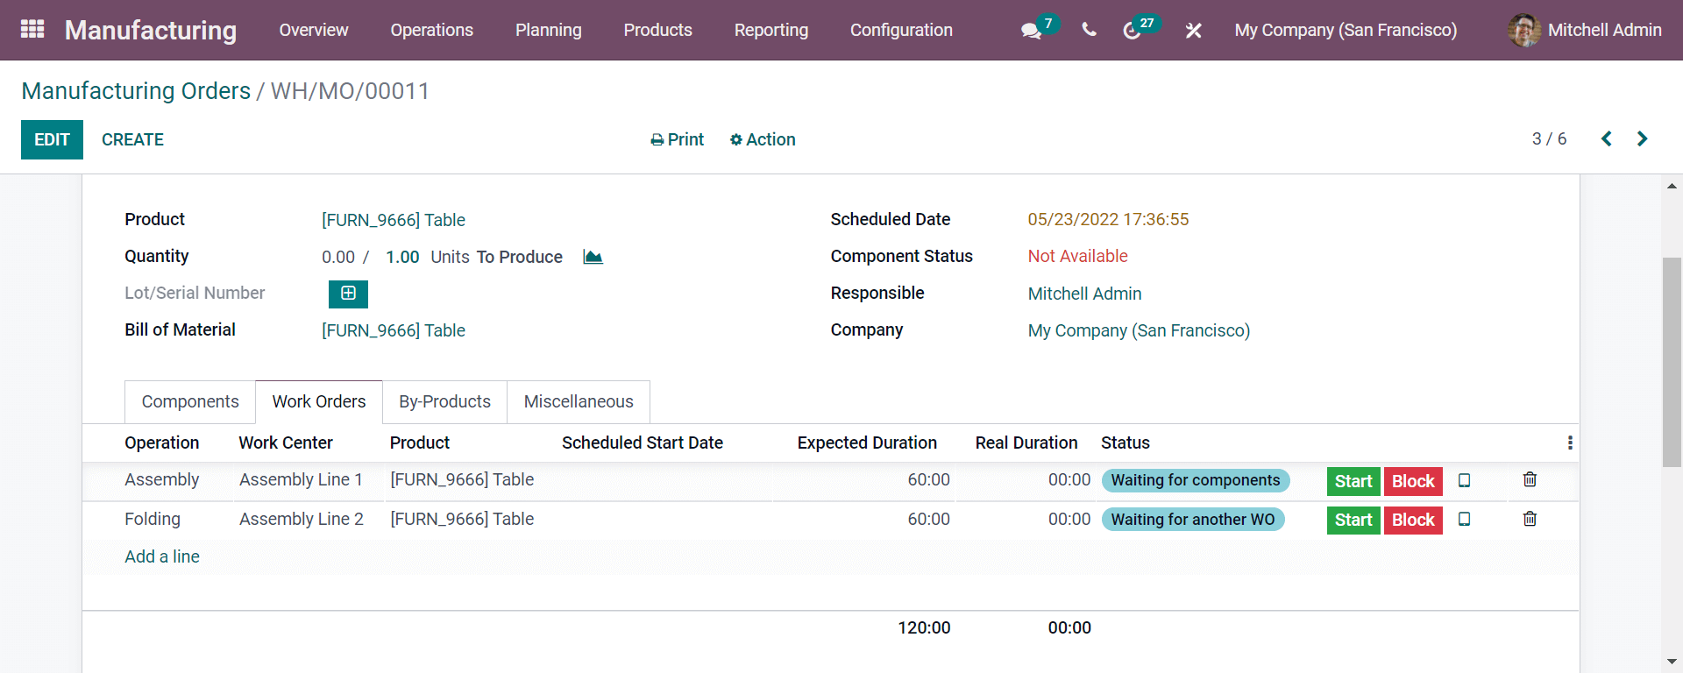
Task: Click the phone call icon in top bar
Action: point(1089,30)
